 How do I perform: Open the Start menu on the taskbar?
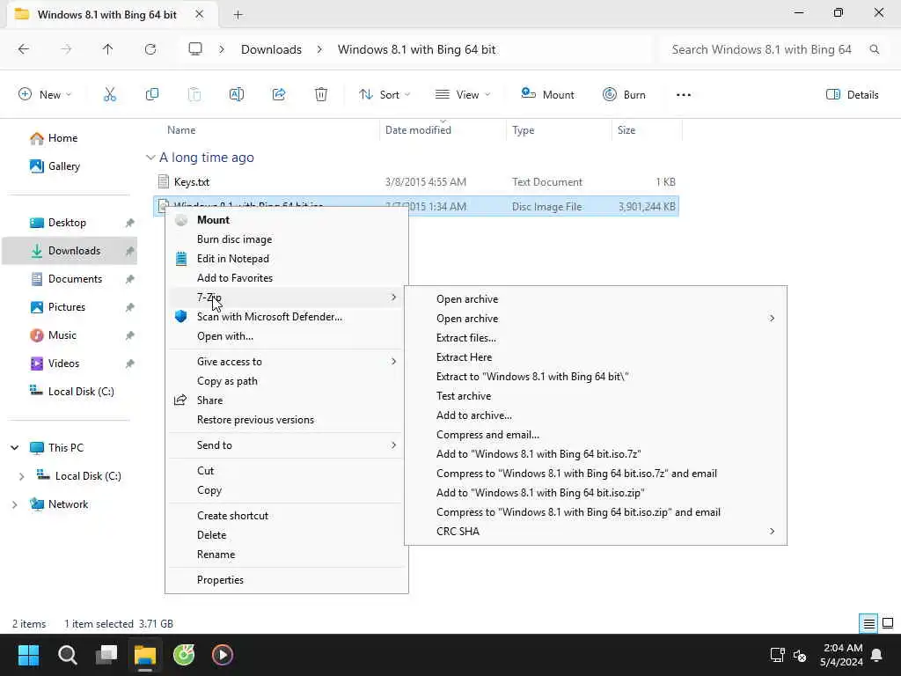29,655
